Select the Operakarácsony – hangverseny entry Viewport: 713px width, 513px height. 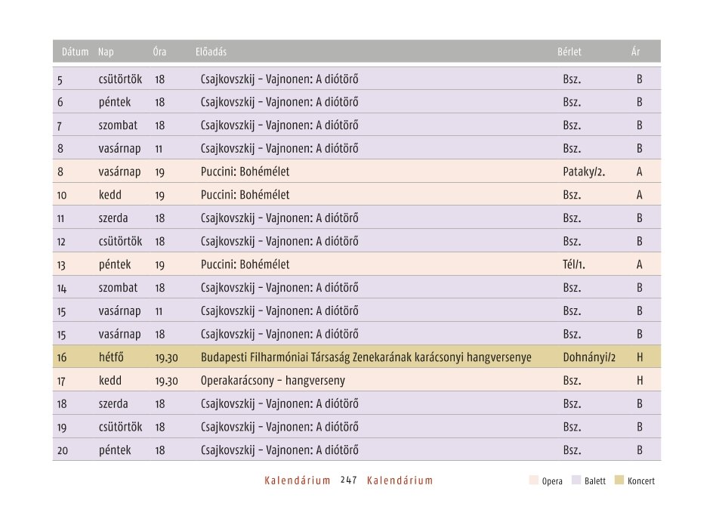tap(273, 380)
